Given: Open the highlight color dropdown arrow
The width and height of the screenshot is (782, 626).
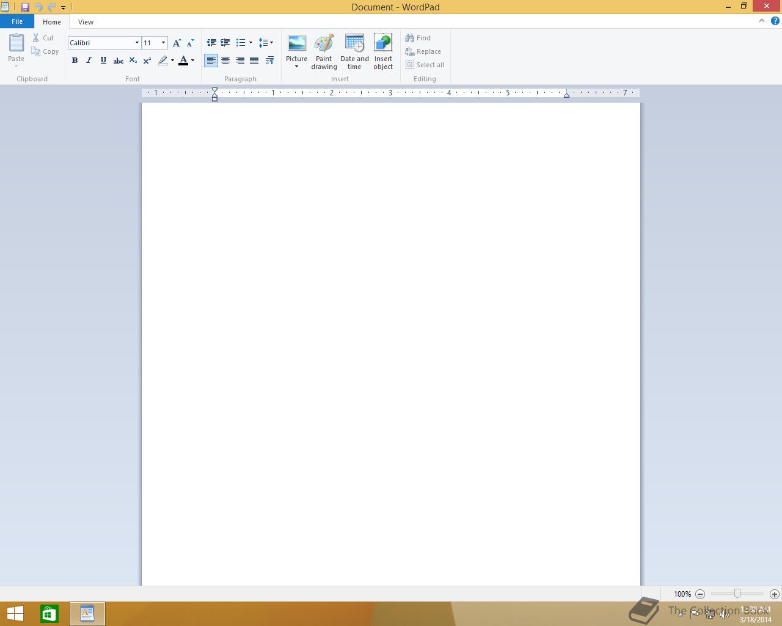Looking at the screenshot, I should pyautogui.click(x=172, y=61).
